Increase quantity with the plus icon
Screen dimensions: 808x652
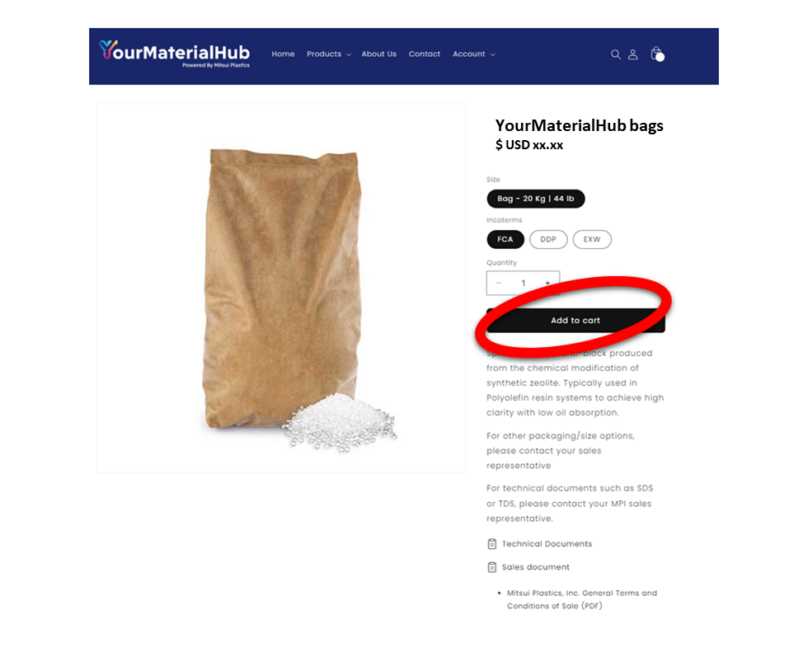coord(547,283)
